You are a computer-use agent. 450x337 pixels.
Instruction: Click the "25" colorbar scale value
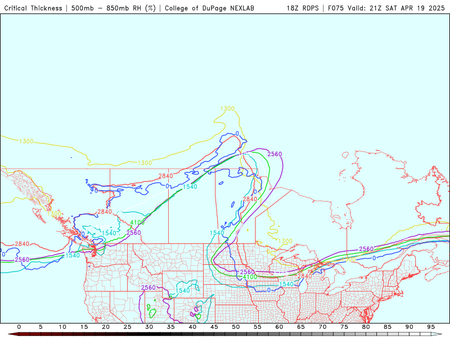point(128,327)
